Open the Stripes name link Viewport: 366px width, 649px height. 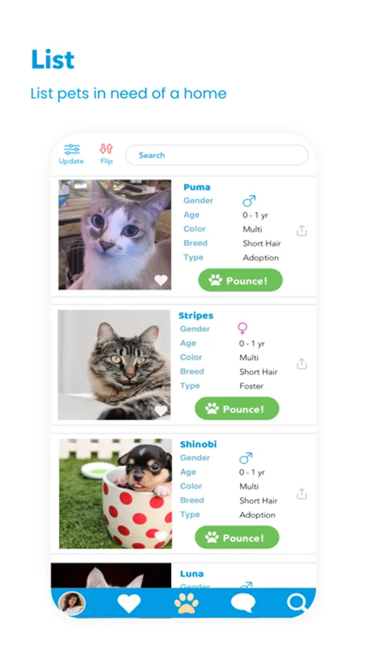(x=196, y=315)
